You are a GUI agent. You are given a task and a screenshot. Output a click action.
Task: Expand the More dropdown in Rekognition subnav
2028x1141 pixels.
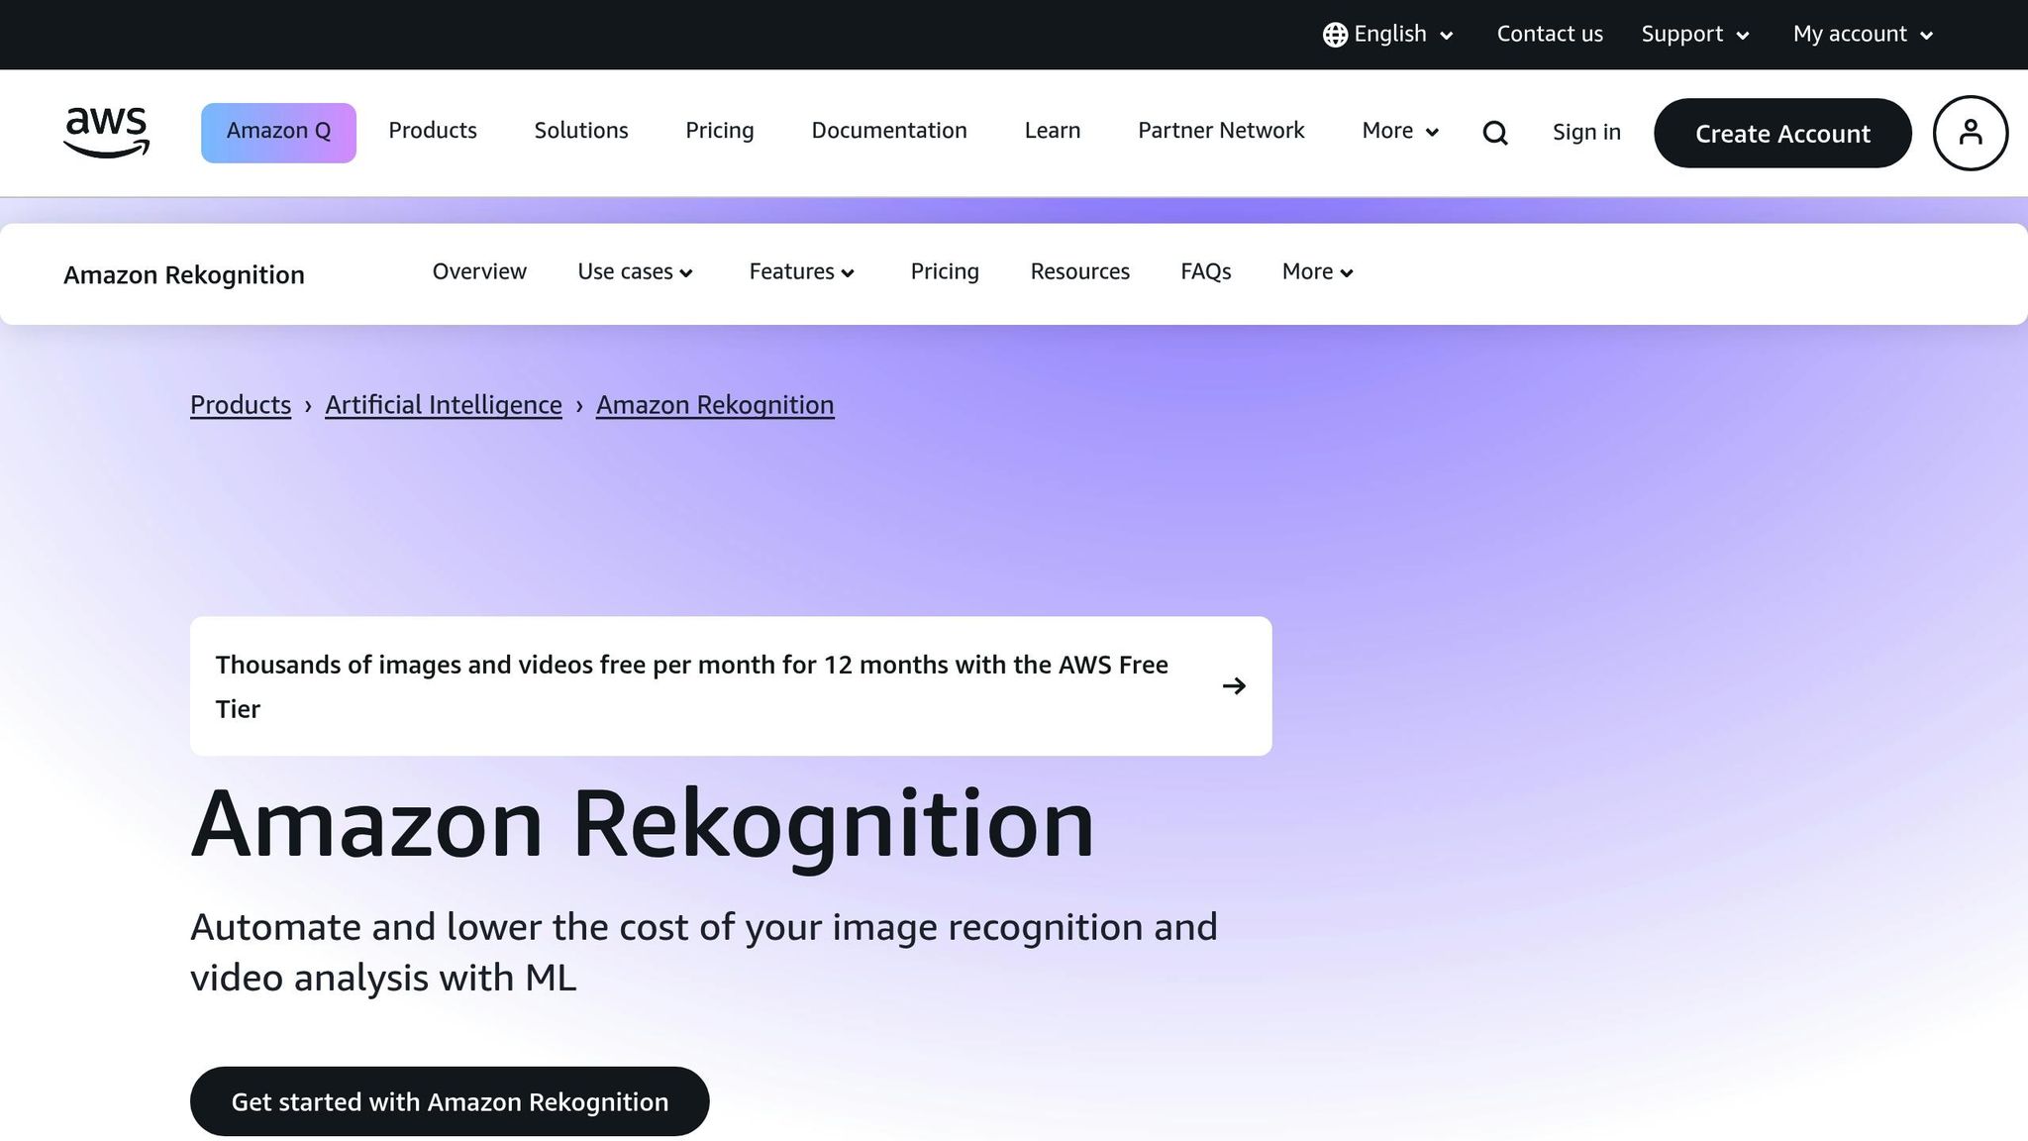tap(1318, 271)
